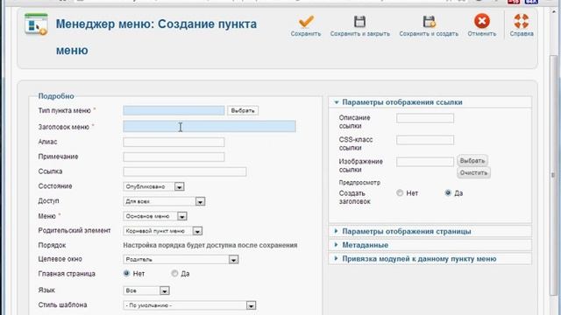561x315 pixels.
Task: Click the Сохранить и создать icon
Action: [429, 21]
